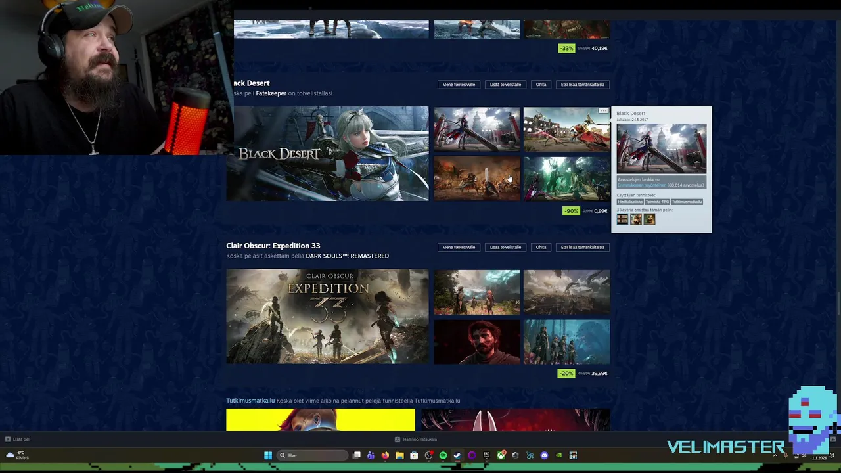Screen dimensions: 841x473
Task: Open Hallinnoi latauksia downloads manager
Action: coord(420,439)
